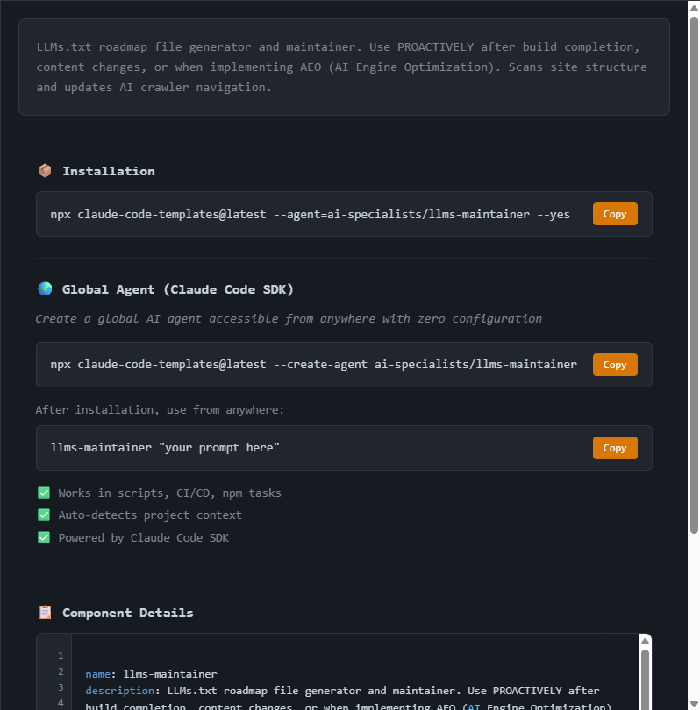Click 'After installation, use from anywhere:' text

160,410
